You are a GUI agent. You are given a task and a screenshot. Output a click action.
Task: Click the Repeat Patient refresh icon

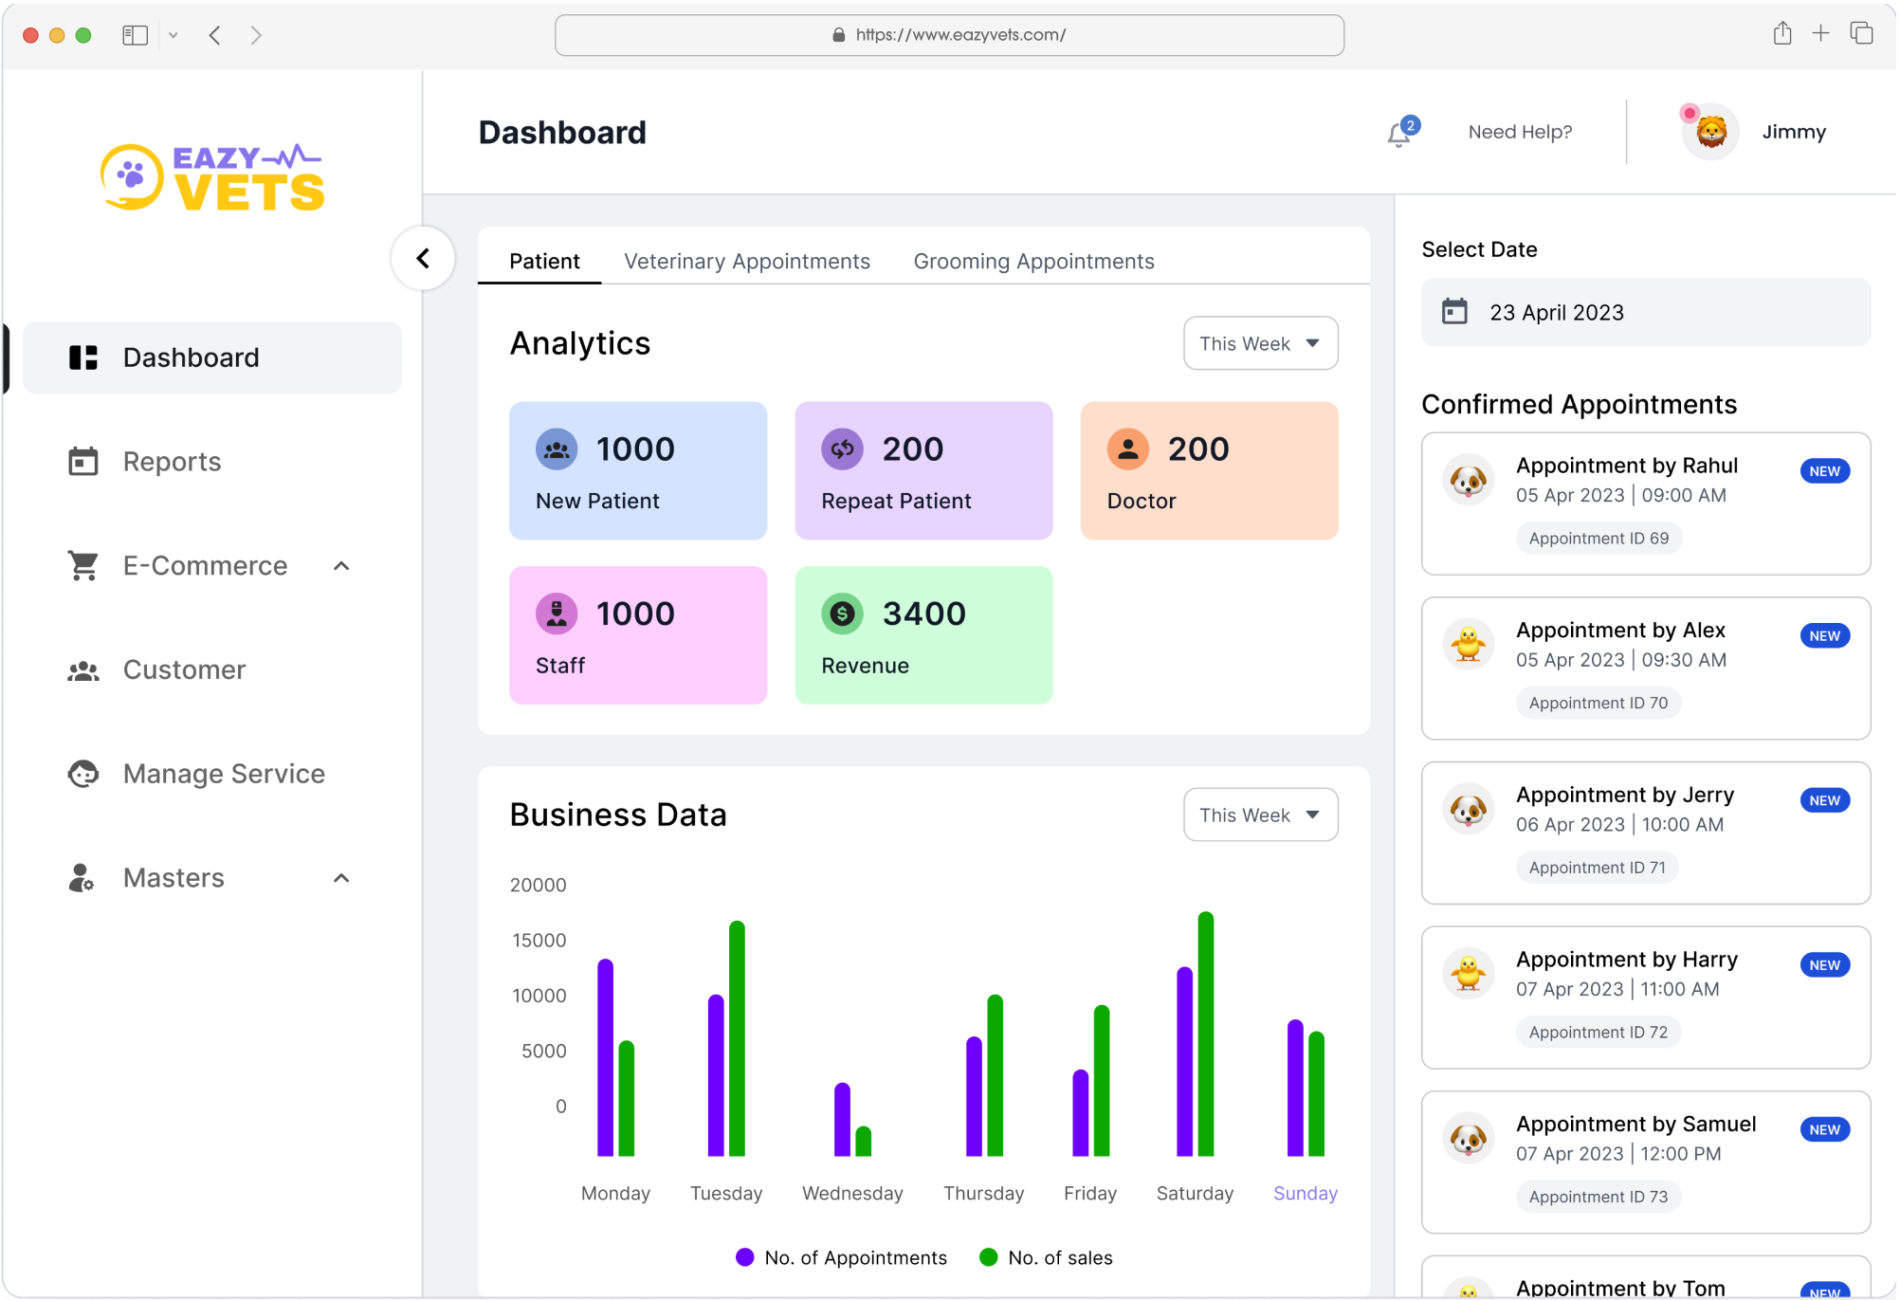coord(842,449)
